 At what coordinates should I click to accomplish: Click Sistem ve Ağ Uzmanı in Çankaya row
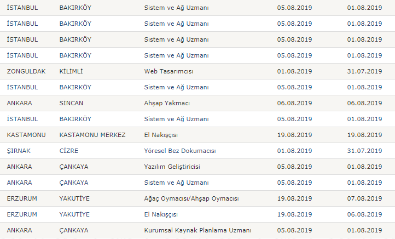point(176,183)
